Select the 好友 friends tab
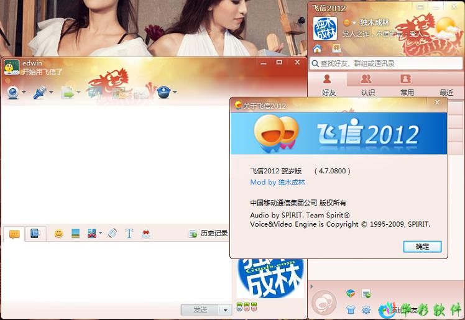Screen dimensions: 465x320 point(328,85)
